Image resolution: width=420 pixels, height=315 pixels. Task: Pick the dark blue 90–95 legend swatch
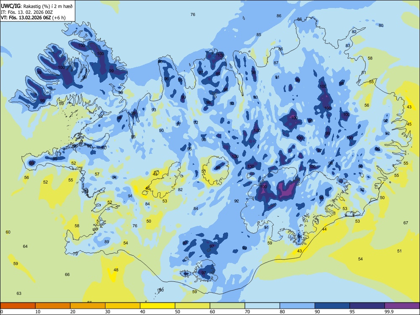tap(332, 306)
